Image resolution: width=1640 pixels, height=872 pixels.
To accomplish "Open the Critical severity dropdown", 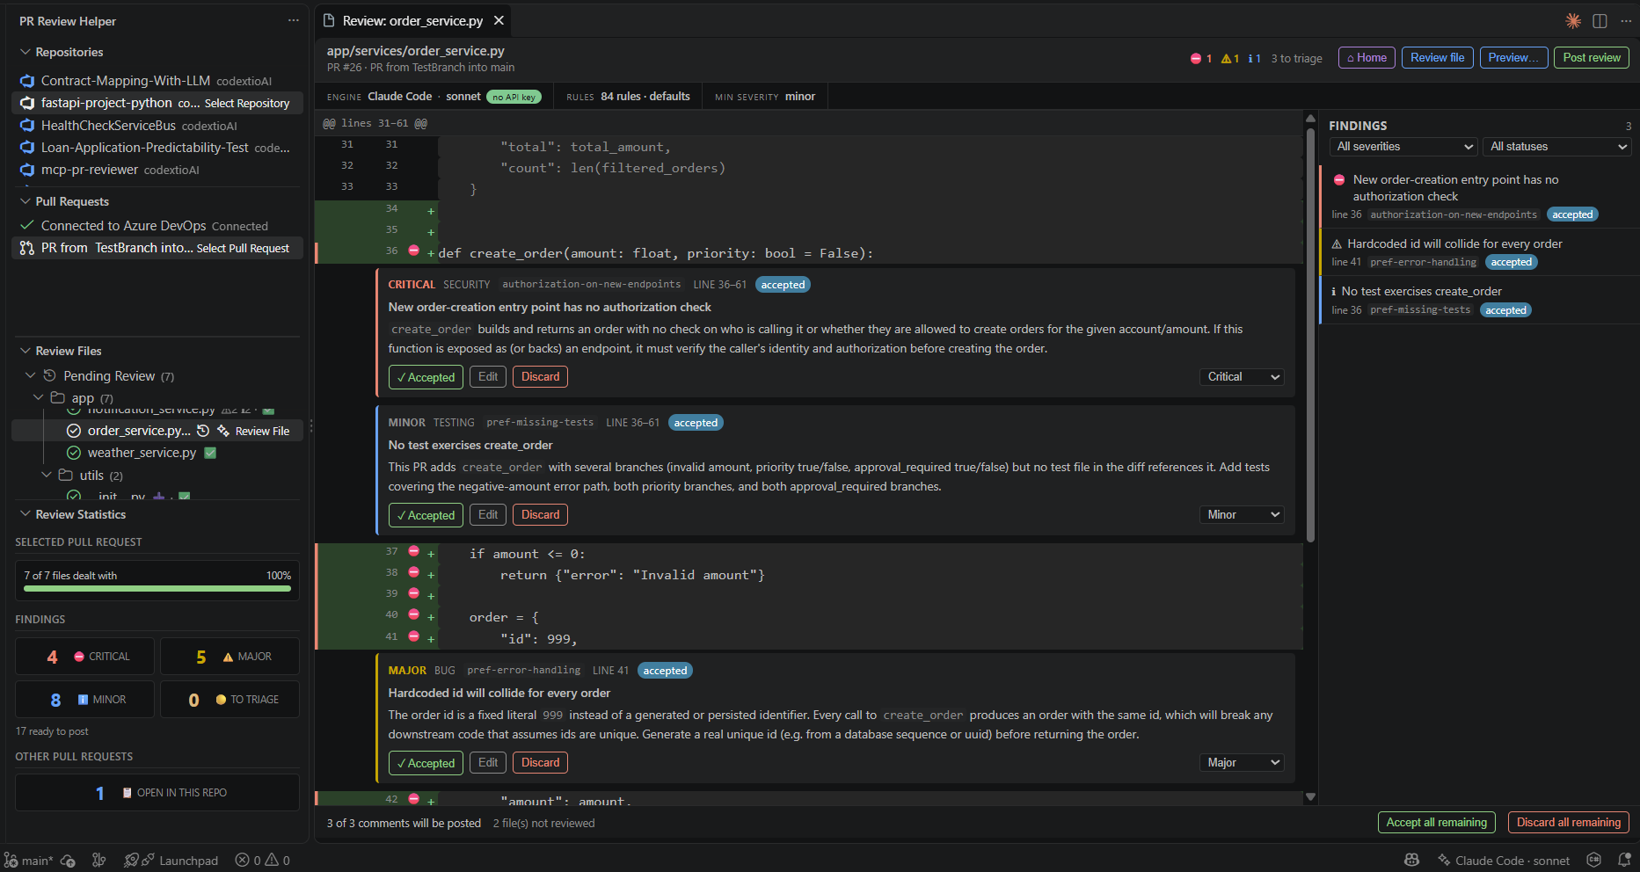I will (1242, 377).
